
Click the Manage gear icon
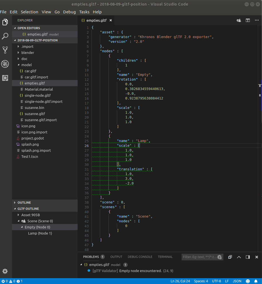(x=5, y=271)
